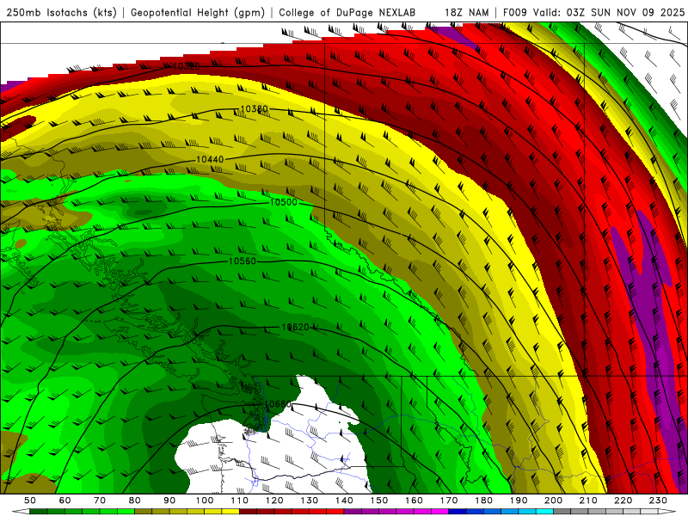The image size is (688, 516).
Task: Click the 140 value on the color scale
Action: tap(345, 501)
